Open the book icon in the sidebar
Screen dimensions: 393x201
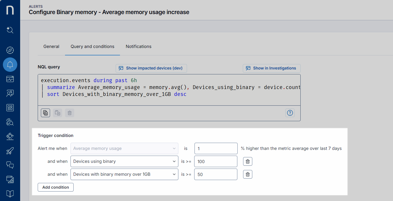tap(10, 194)
